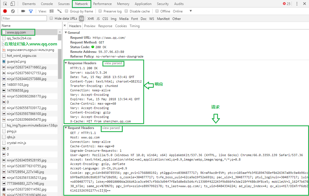Click view parsed under Request Headers
Image resolution: width=309 pixels, height=196 pixels.
point(111,128)
